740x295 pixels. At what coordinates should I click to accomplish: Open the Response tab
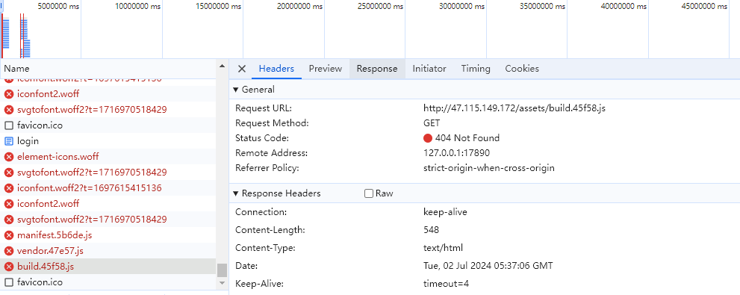(377, 69)
